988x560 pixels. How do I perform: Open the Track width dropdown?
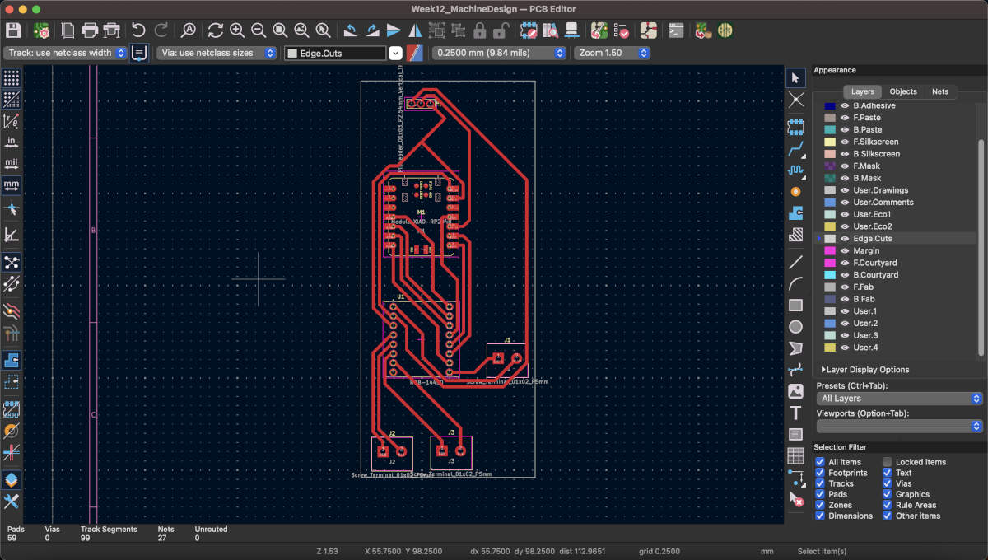click(x=66, y=53)
